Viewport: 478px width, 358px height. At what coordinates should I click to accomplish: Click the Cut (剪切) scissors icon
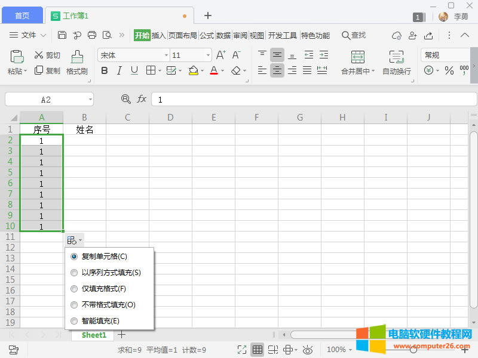coord(39,55)
